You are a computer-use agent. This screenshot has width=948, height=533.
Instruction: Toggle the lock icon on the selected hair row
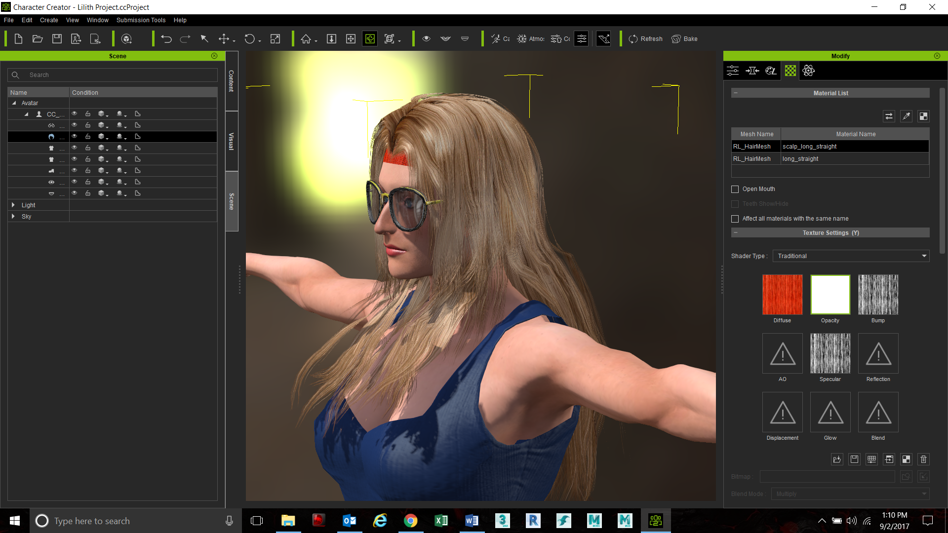coord(88,137)
